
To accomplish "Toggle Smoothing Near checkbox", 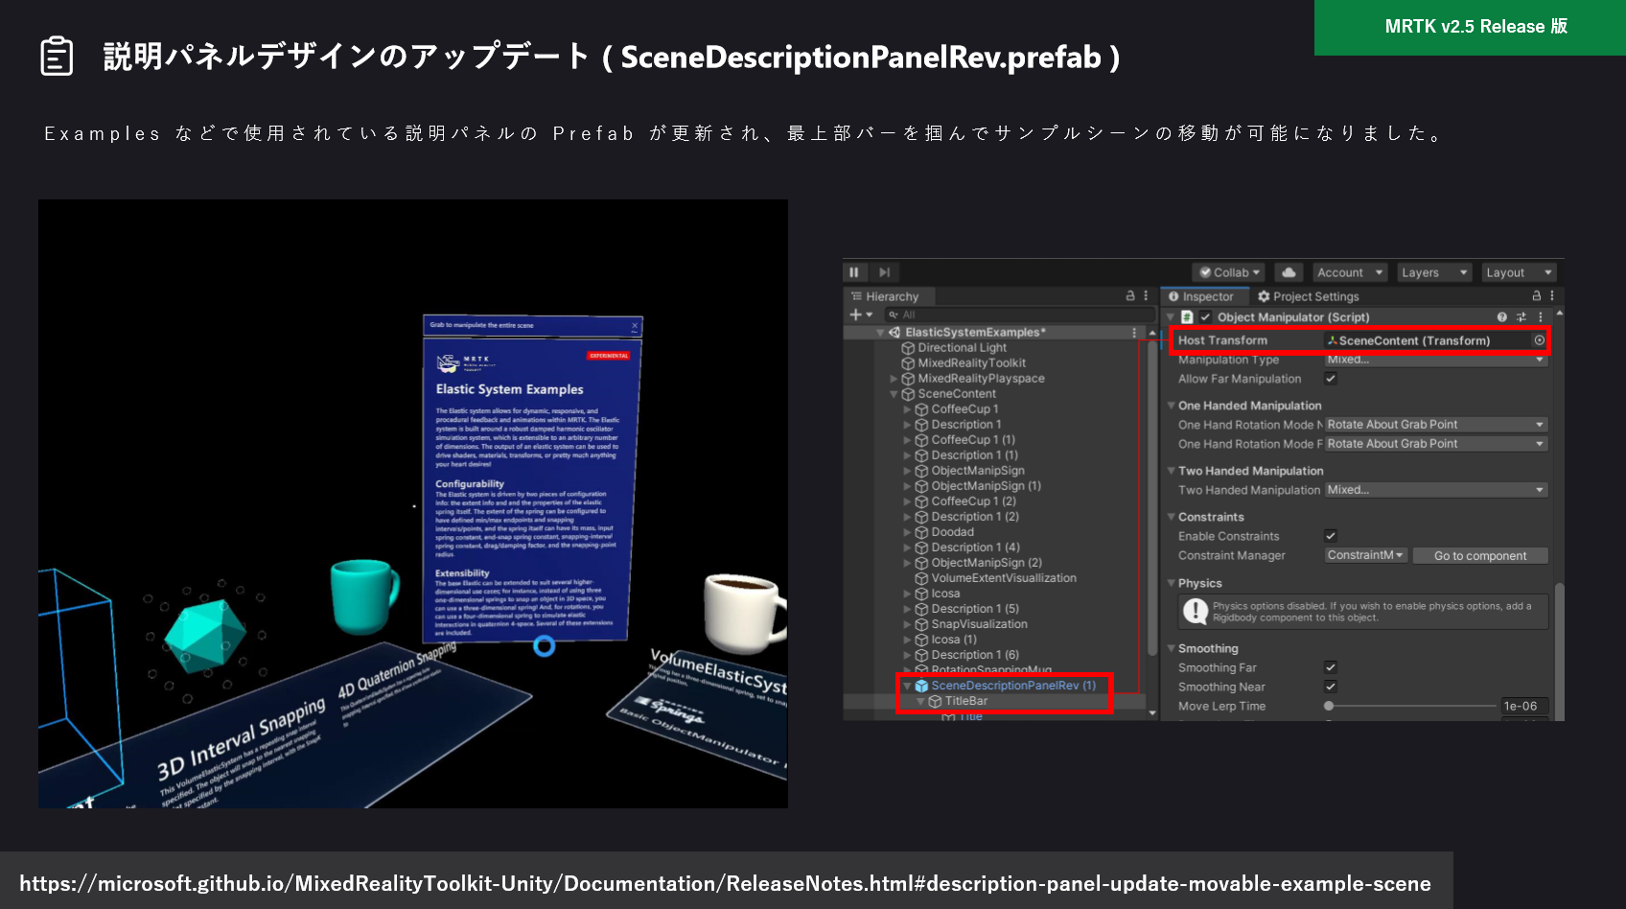I will (x=1331, y=687).
